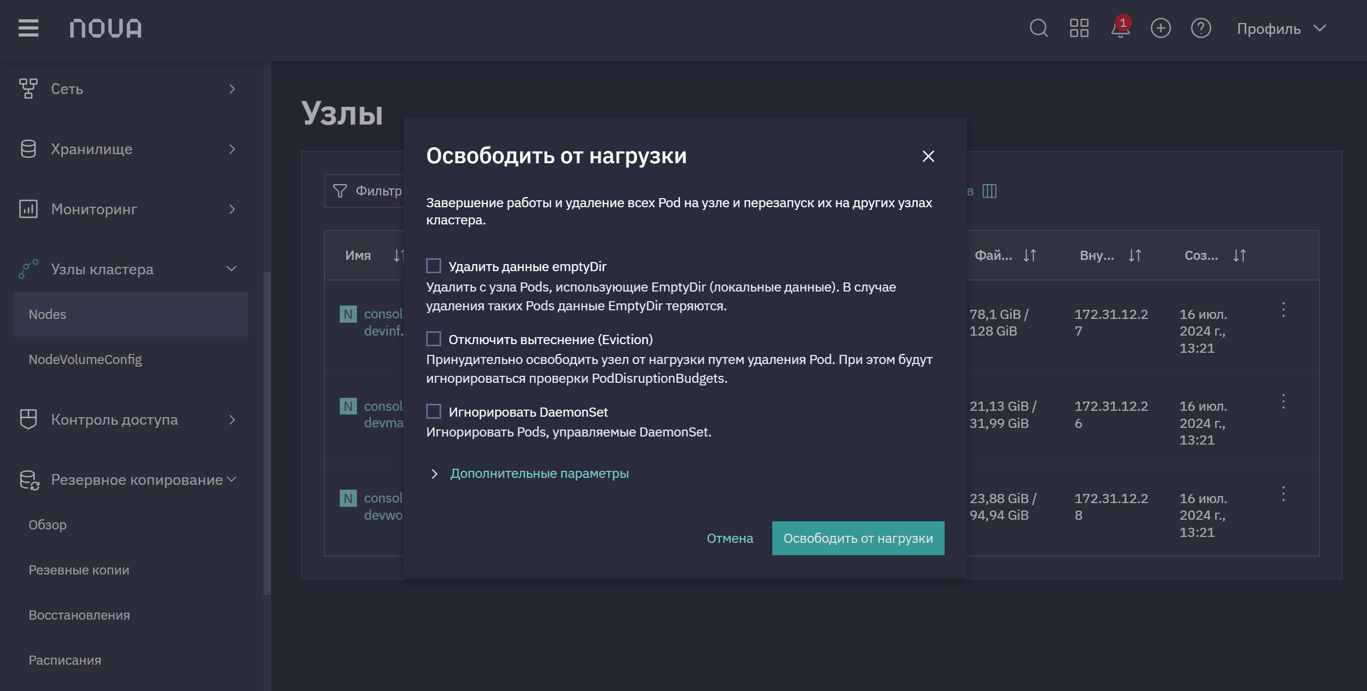Click the chart icon beside Мониторинг

click(28, 209)
